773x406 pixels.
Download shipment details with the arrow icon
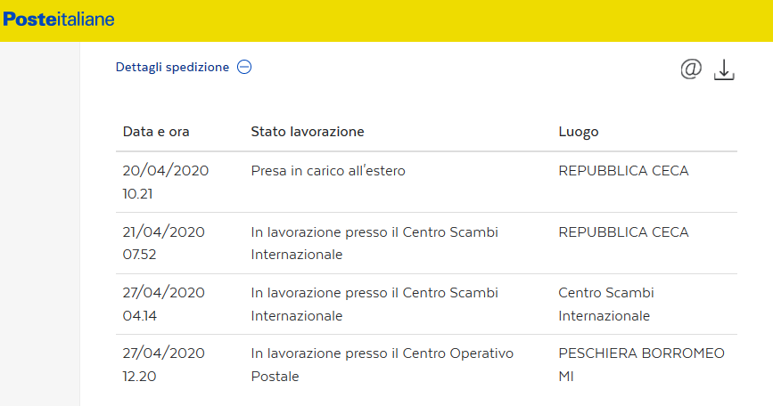tap(724, 69)
